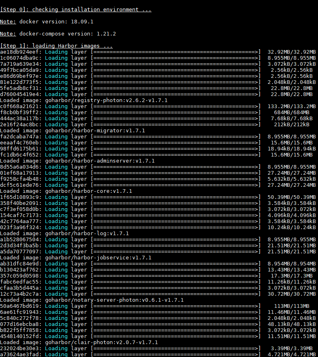Image resolution: width=318 pixels, height=357 pixels.
Task: Click layer hash d760045419e4
Action: (x=19, y=94)
